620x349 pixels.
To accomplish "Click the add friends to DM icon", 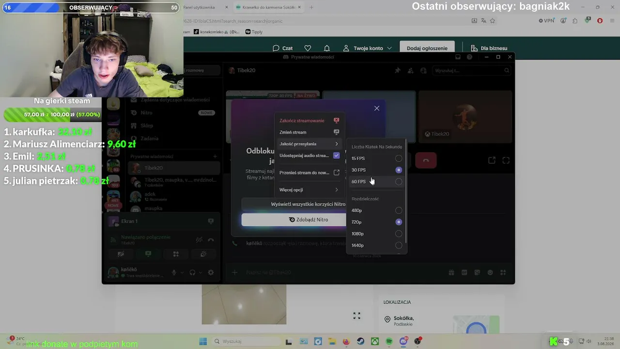I will pyautogui.click(x=410, y=70).
